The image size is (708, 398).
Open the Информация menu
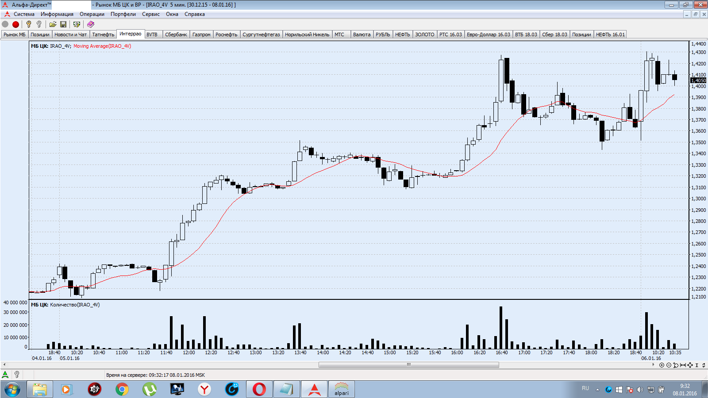pos(57,14)
